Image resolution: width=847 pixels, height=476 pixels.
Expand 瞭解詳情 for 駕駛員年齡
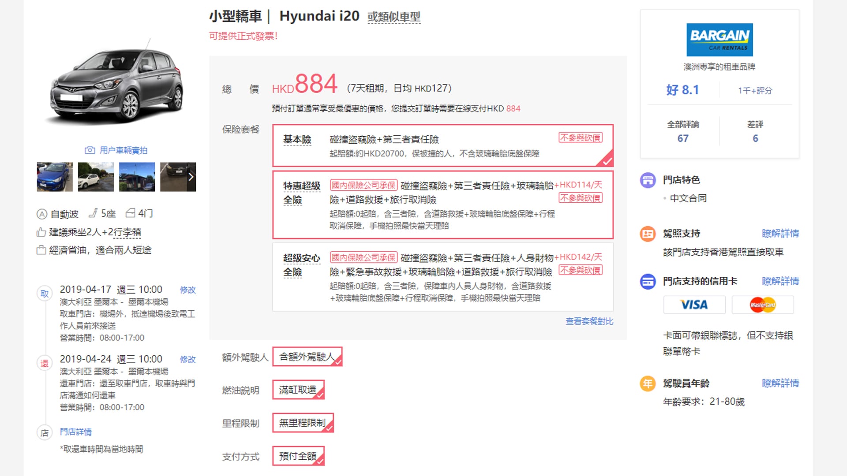[780, 383]
